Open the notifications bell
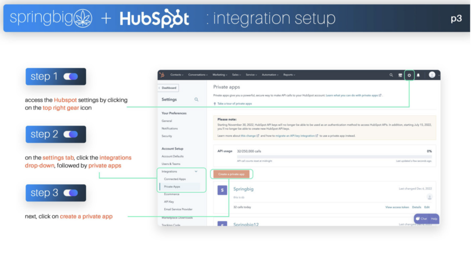The width and height of the screenshot is (471, 264). [x=418, y=75]
